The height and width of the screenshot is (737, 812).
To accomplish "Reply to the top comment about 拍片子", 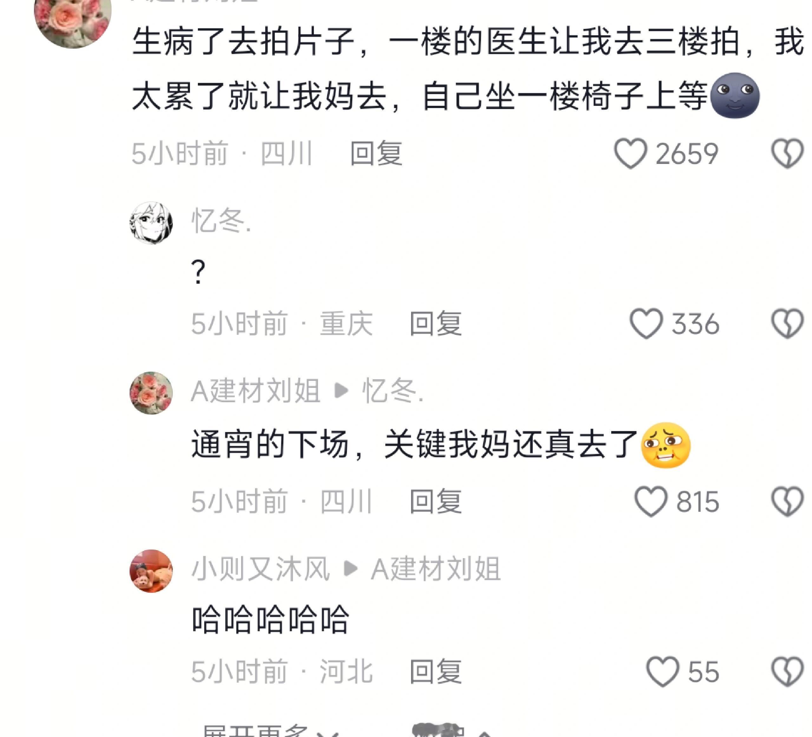I will 376,153.
